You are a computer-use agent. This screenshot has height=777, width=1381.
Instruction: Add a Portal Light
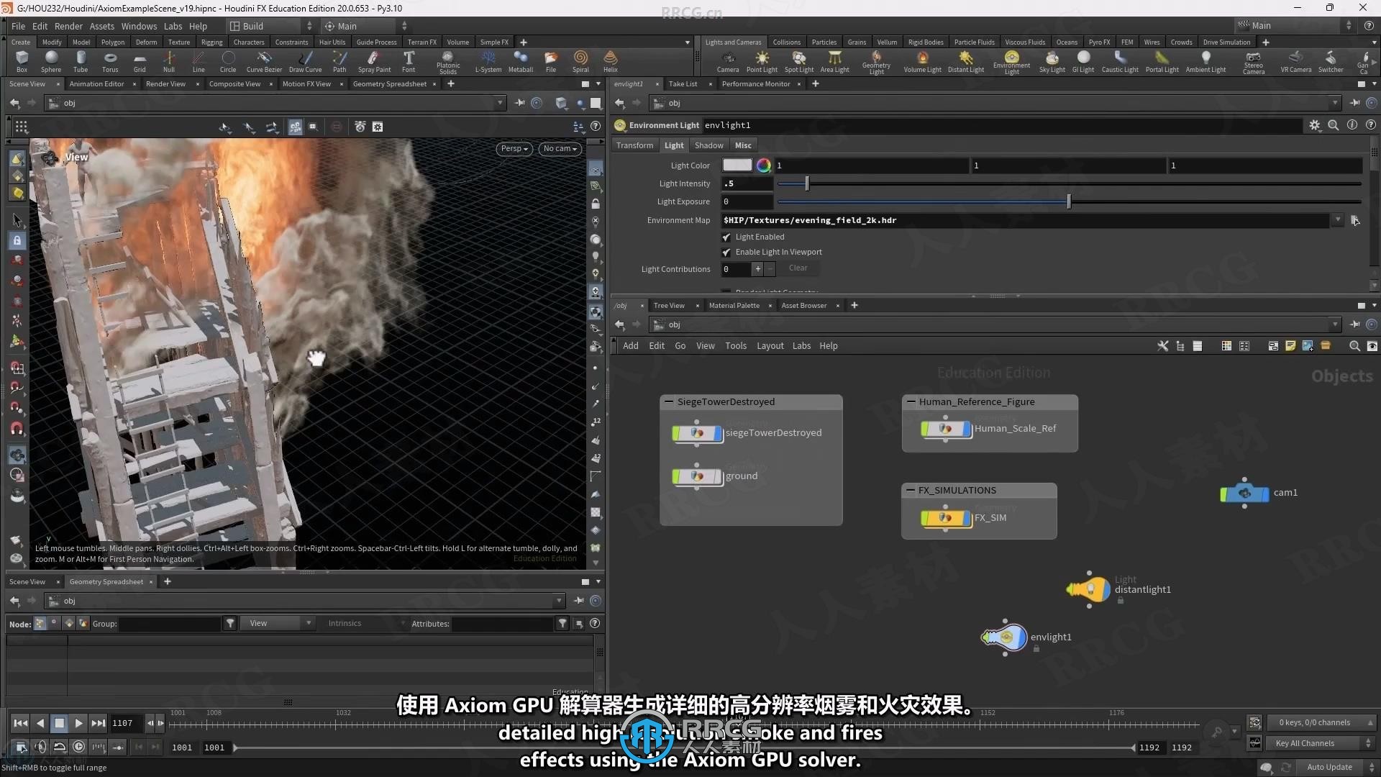(x=1162, y=62)
